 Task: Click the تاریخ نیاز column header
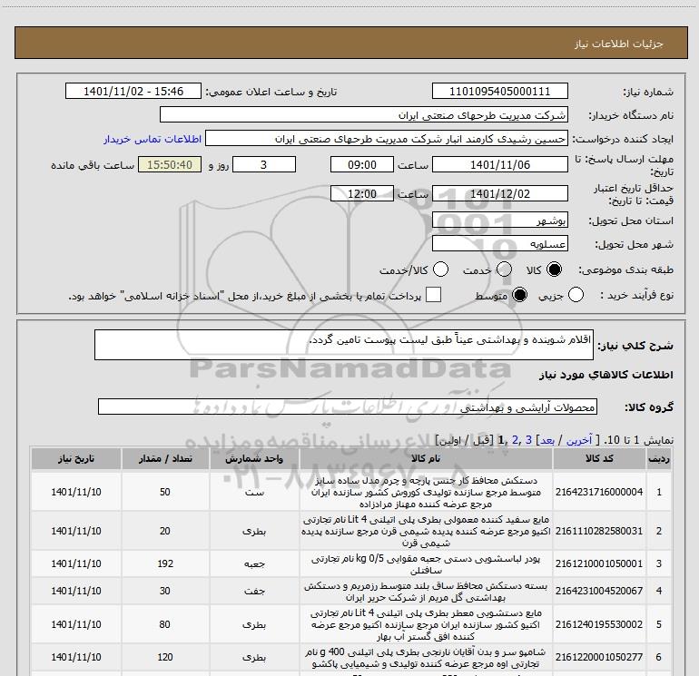pos(76,458)
